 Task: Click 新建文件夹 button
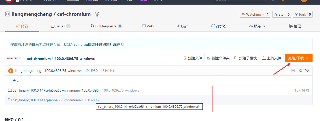click(x=218, y=58)
